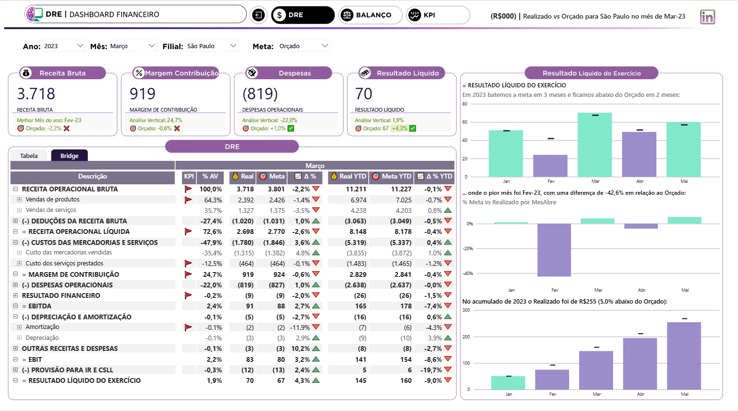Open the Ano dropdown showing 2023
The height and width of the screenshot is (411, 738).
pyautogui.click(x=64, y=46)
